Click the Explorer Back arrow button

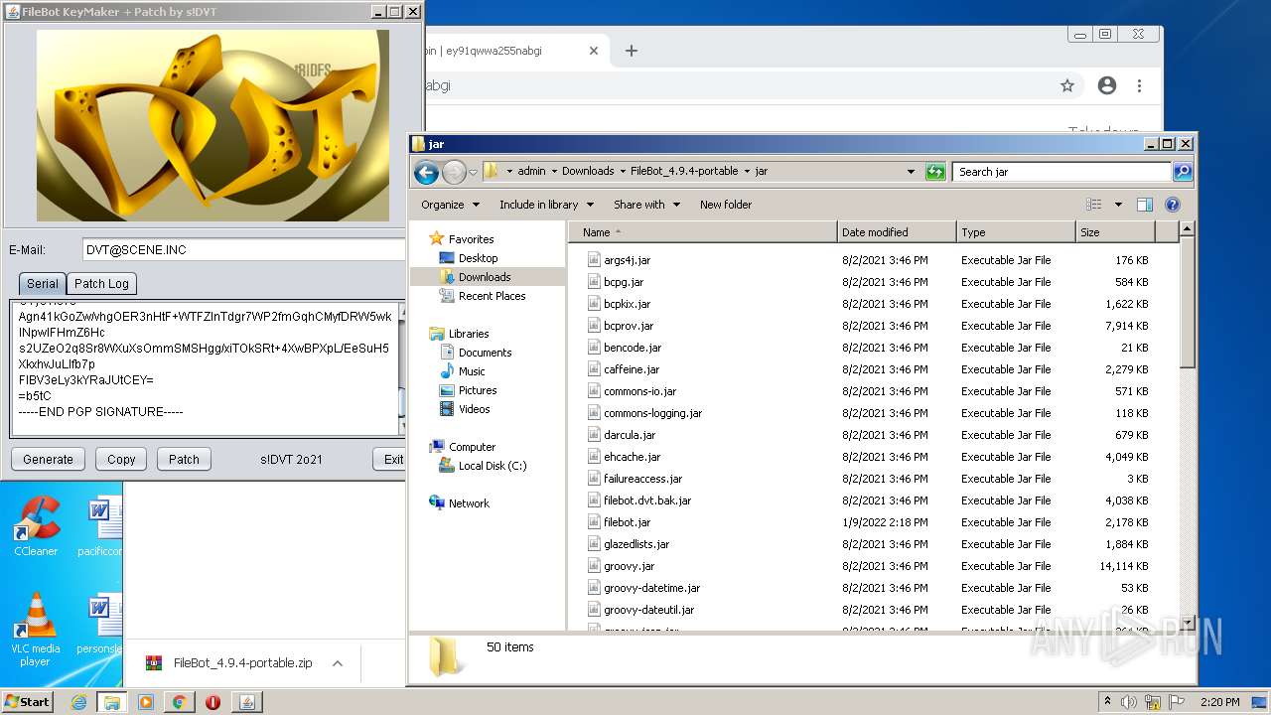click(x=427, y=172)
